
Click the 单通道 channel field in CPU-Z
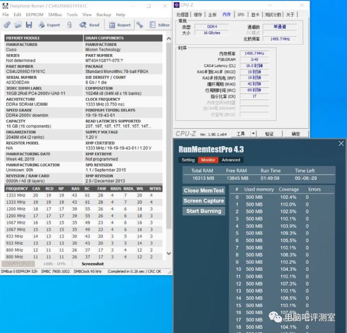pos(279,27)
